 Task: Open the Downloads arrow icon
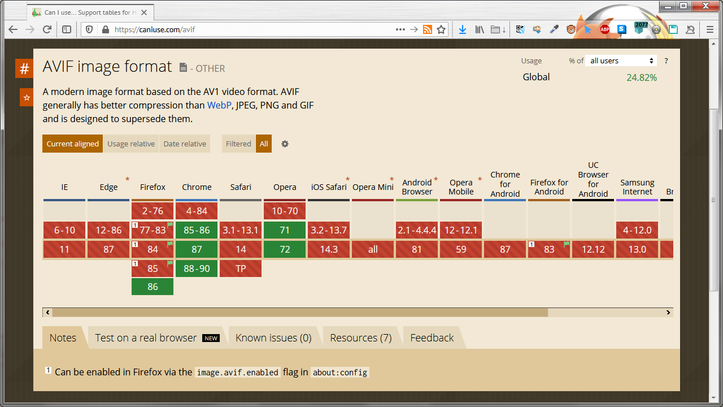pos(462,29)
